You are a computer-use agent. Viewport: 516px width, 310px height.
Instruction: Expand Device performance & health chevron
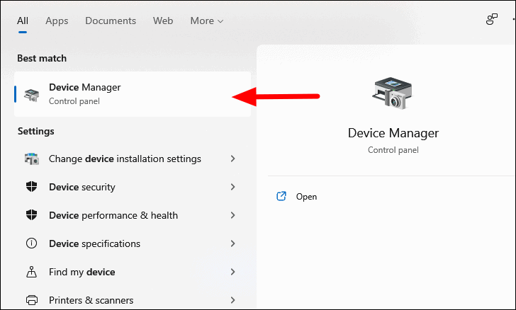click(x=233, y=215)
